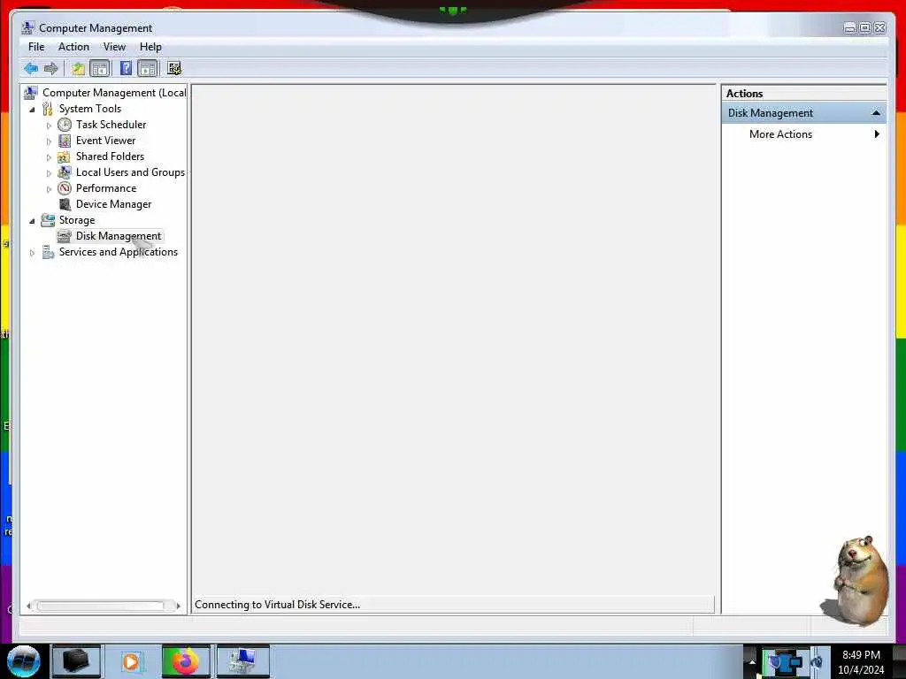The width and height of the screenshot is (906, 679).
Task: Collapse the System Tools tree node
Action: coord(32,109)
